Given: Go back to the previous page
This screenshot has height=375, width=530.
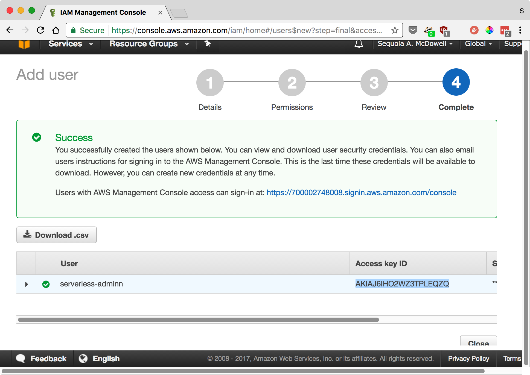Looking at the screenshot, I should click(10, 30).
